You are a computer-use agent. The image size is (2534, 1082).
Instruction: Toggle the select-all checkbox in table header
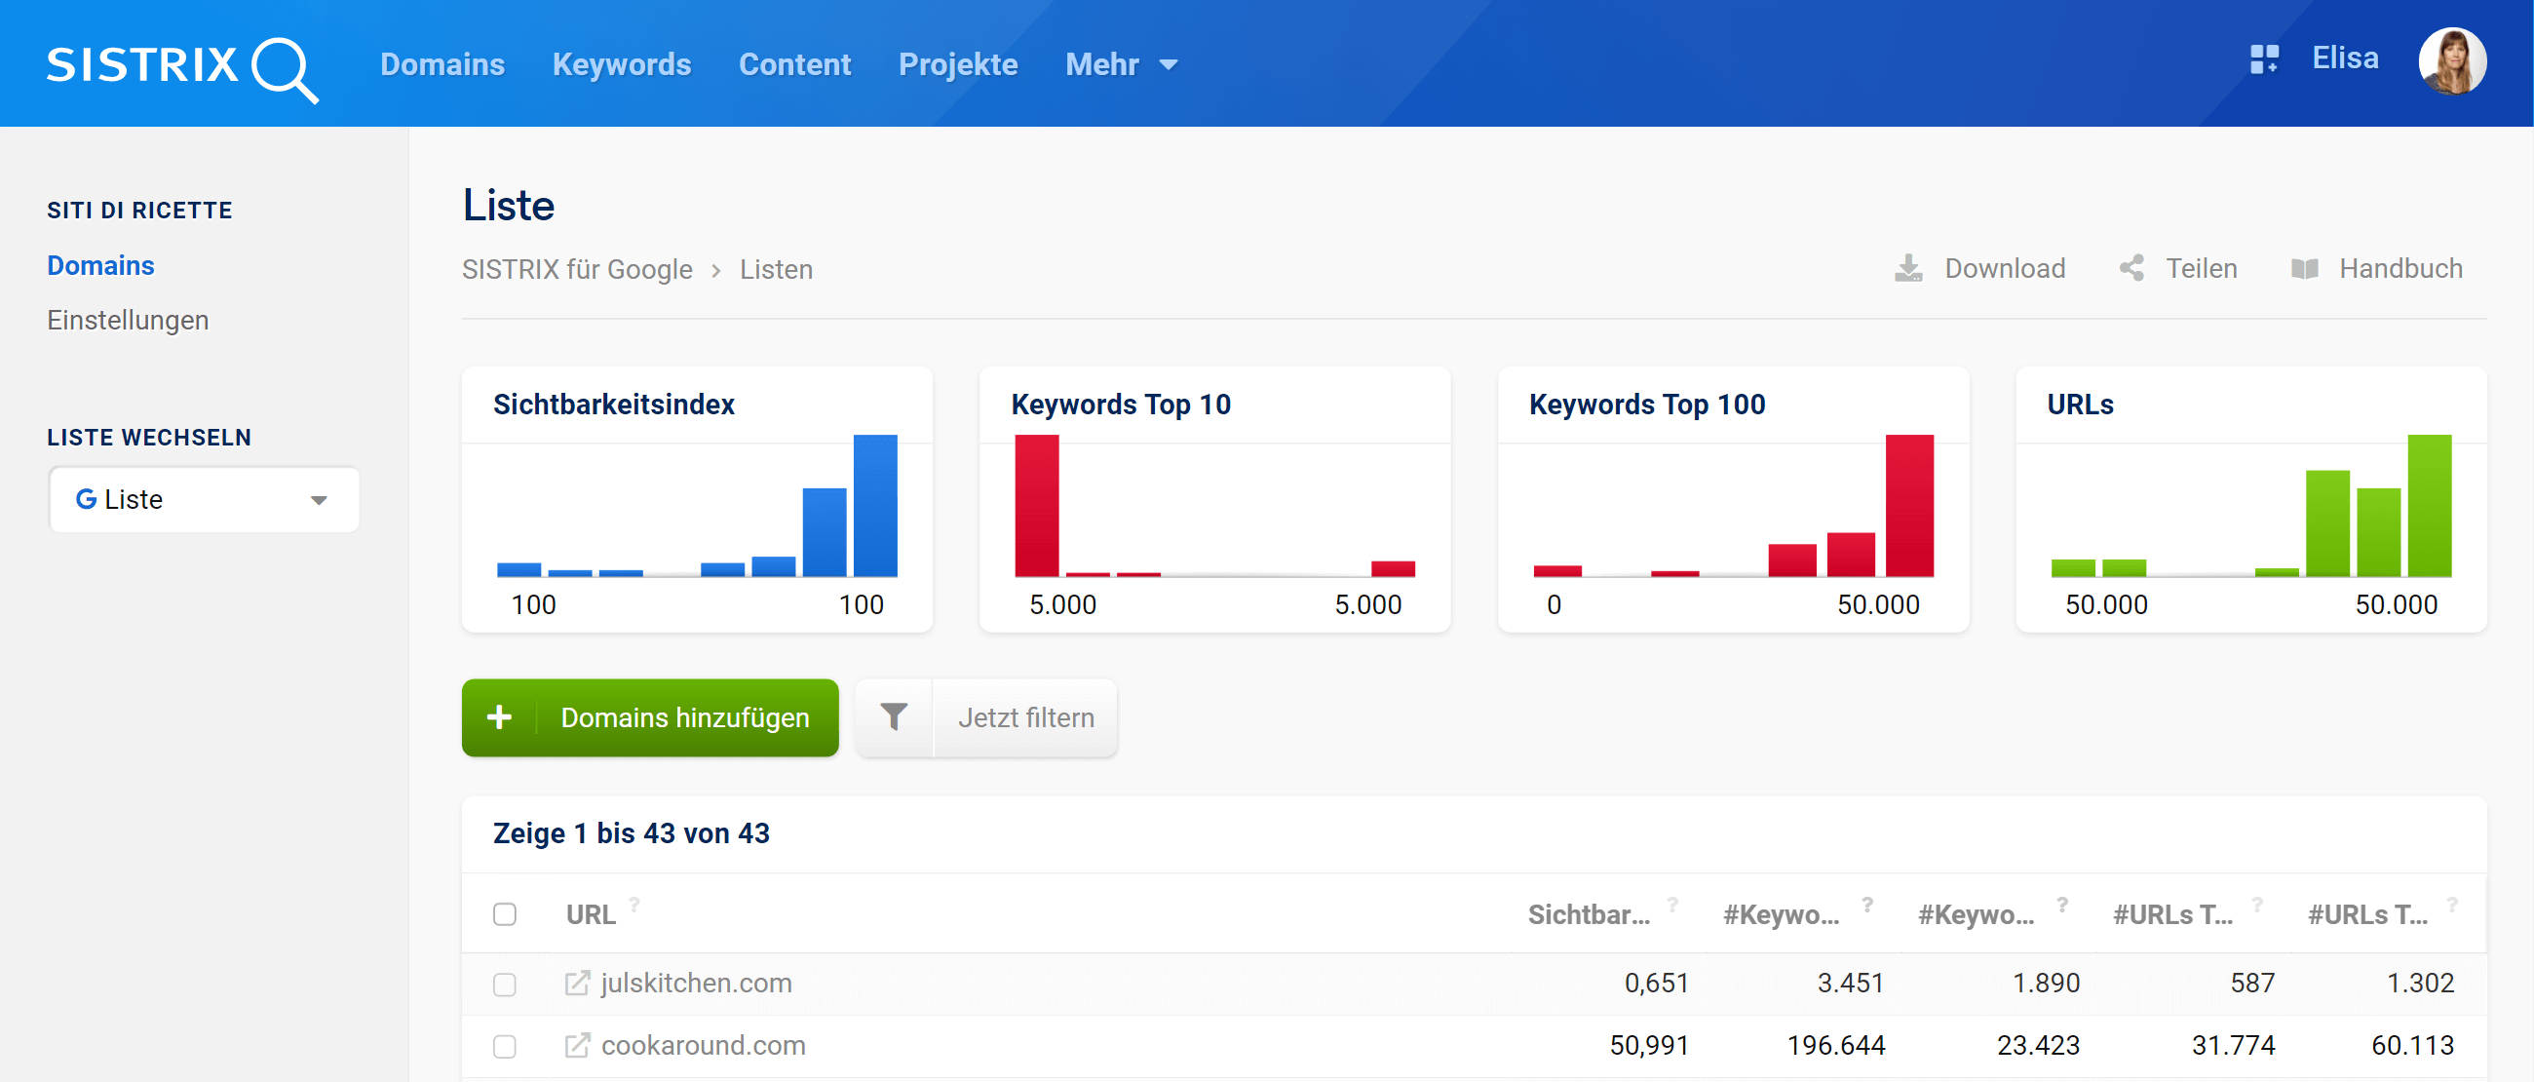coord(505,914)
